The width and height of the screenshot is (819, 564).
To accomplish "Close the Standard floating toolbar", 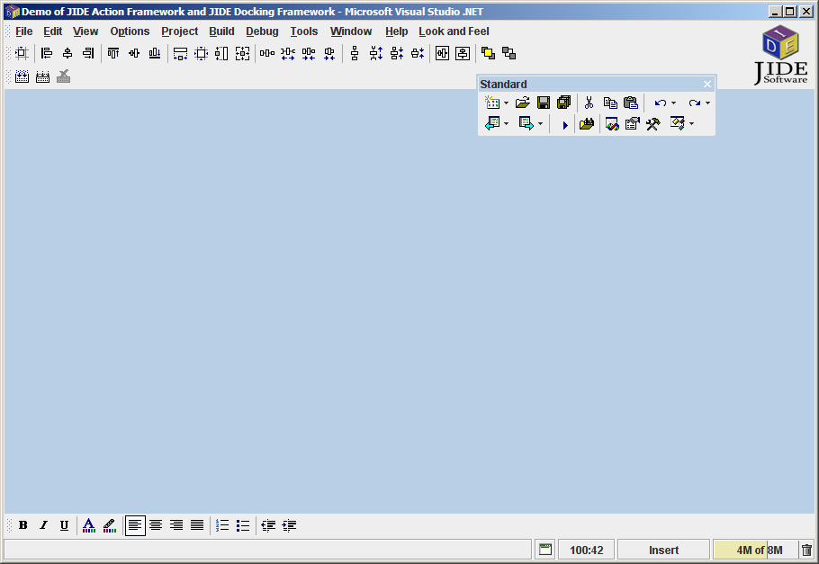I will click(x=707, y=84).
